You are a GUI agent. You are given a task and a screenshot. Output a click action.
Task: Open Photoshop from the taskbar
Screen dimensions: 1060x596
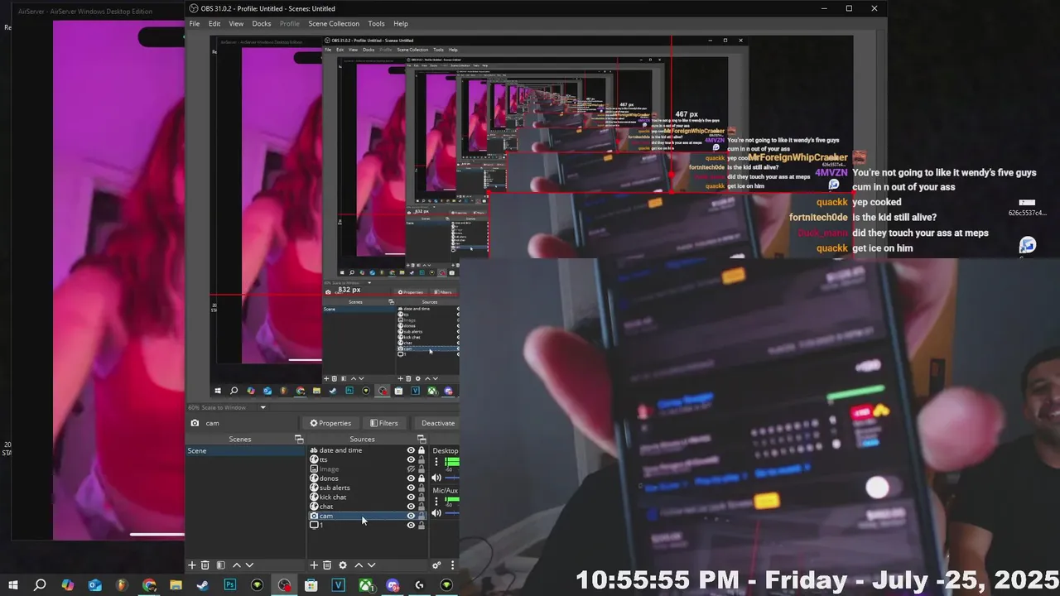pos(230,585)
